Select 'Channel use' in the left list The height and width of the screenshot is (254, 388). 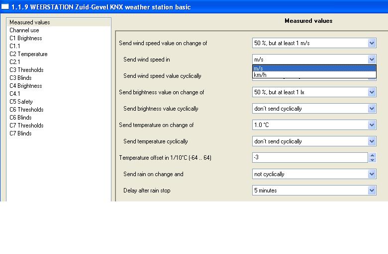pos(24,30)
